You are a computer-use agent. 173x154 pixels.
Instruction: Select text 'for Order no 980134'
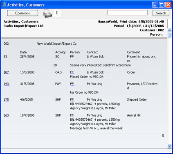(84, 92)
